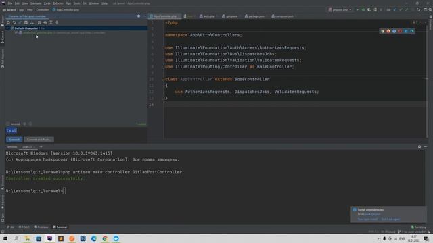
Task: Open the Tools menu
Action: click(x=76, y=3)
